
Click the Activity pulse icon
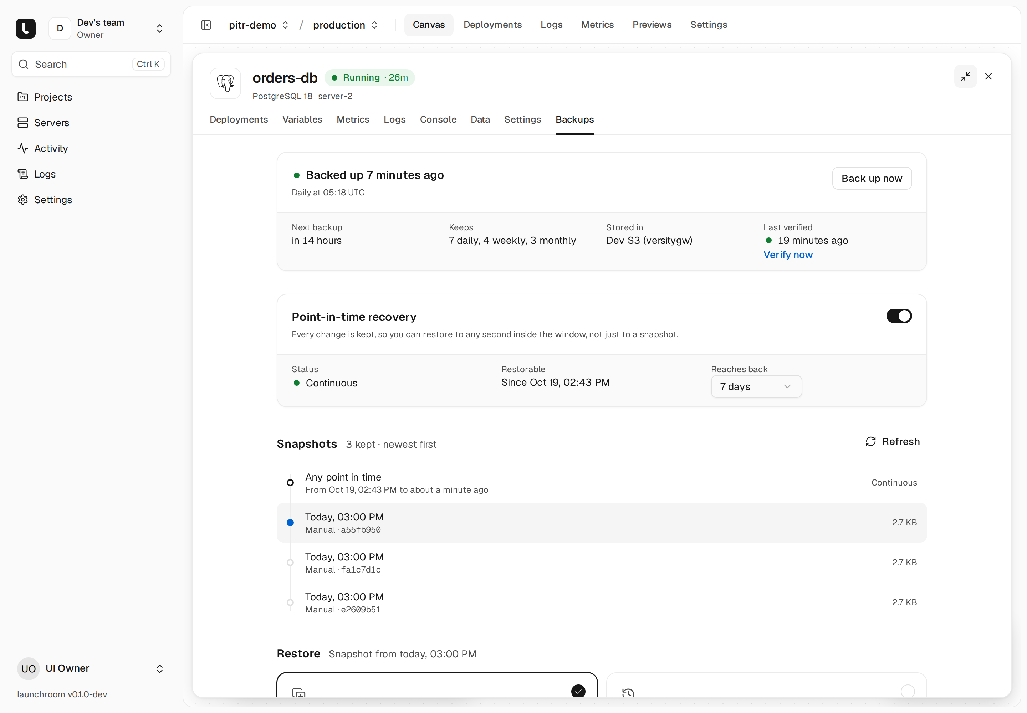point(23,148)
